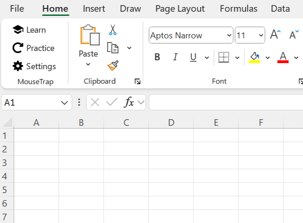Viewport: 303px width, 223px height.
Task: Click the Practice redo arrow icon
Action: coord(18,48)
